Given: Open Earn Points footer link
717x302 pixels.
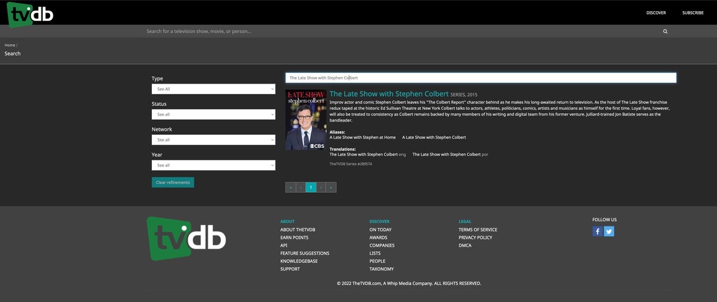Looking at the screenshot, I should [x=294, y=238].
